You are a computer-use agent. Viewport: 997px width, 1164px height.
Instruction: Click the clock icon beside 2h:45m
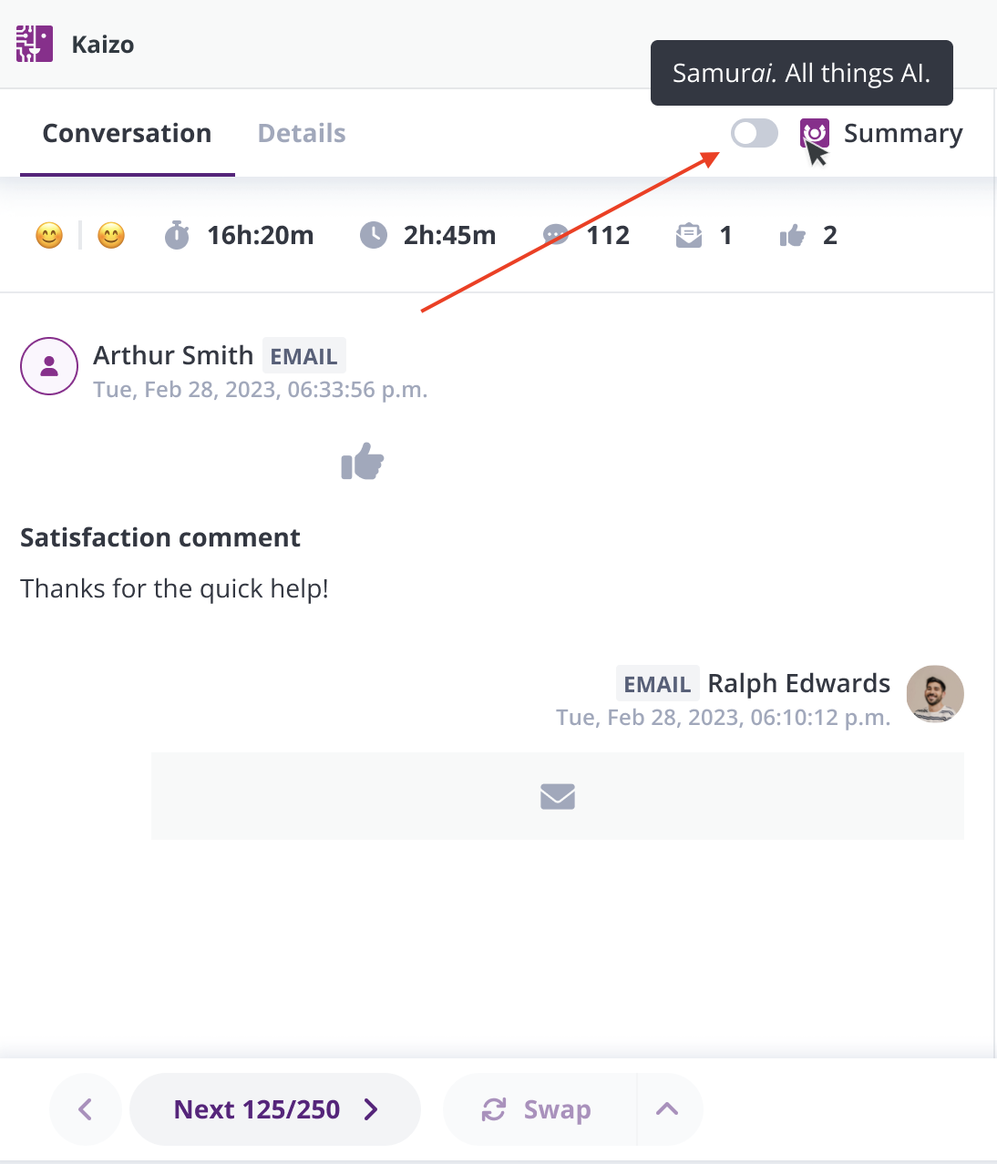pos(374,235)
